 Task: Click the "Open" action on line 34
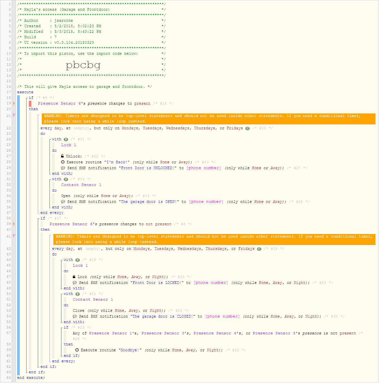(66, 196)
